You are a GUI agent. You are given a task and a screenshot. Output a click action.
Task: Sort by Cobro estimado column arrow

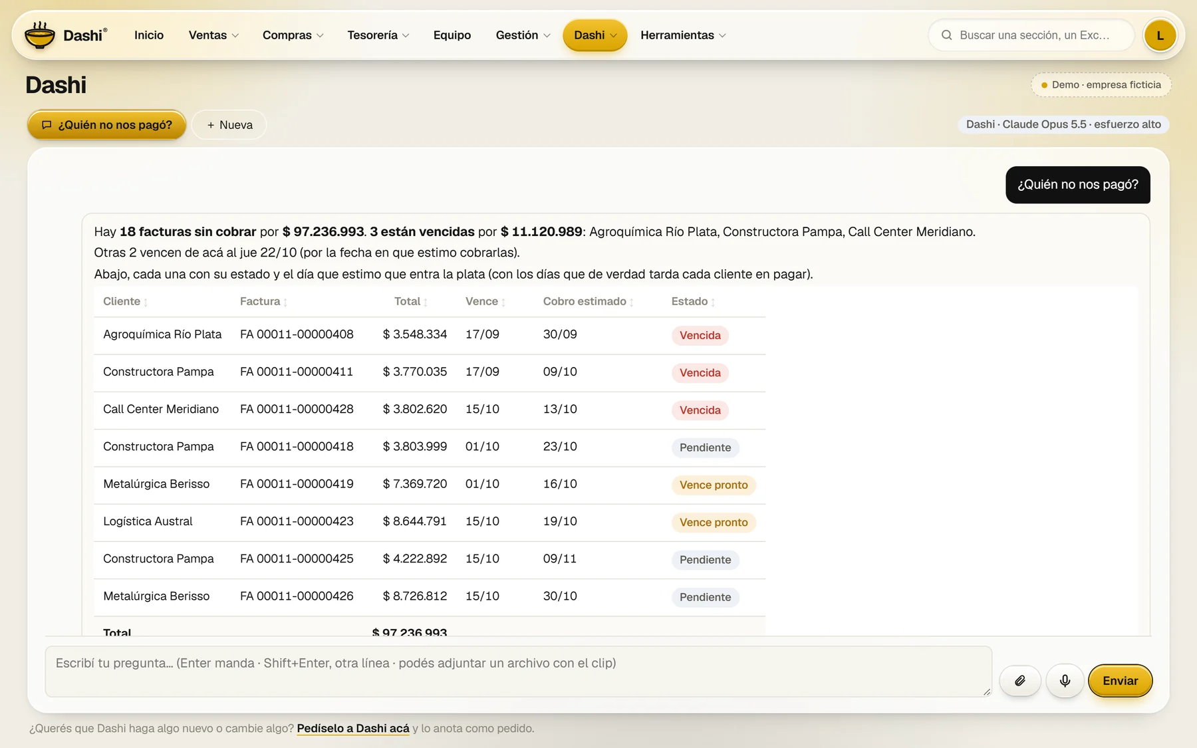click(x=631, y=303)
